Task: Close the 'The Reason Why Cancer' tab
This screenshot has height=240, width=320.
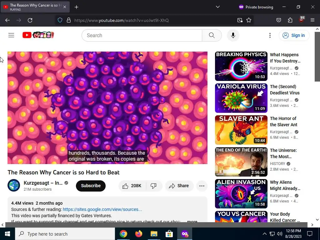Action: coord(64,7)
